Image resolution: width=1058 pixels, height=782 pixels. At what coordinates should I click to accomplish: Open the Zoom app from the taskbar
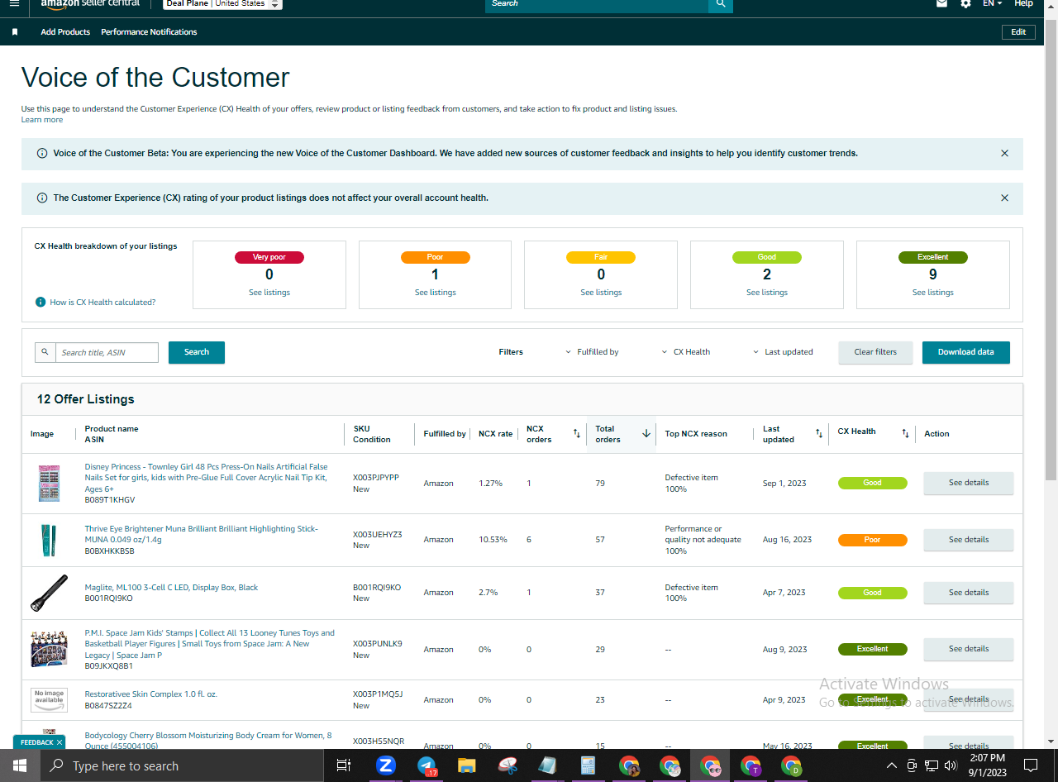pos(386,766)
